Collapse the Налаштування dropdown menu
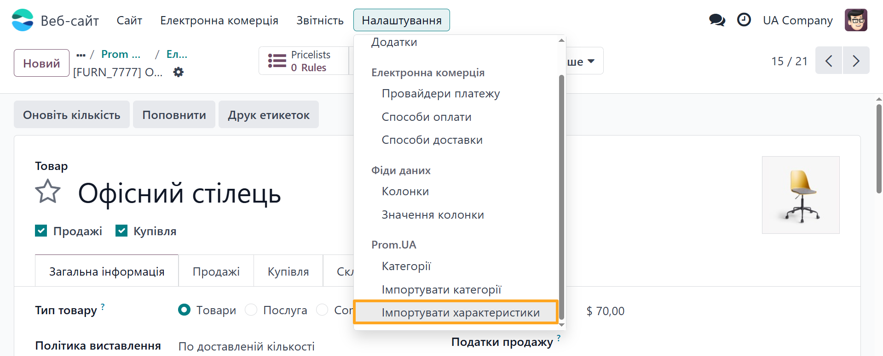Image resolution: width=883 pixels, height=356 pixels. pyautogui.click(x=401, y=20)
